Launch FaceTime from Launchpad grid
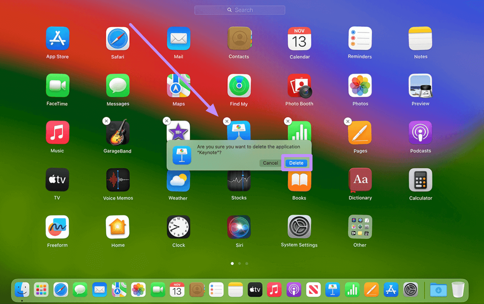This screenshot has height=304, width=484. (x=57, y=86)
